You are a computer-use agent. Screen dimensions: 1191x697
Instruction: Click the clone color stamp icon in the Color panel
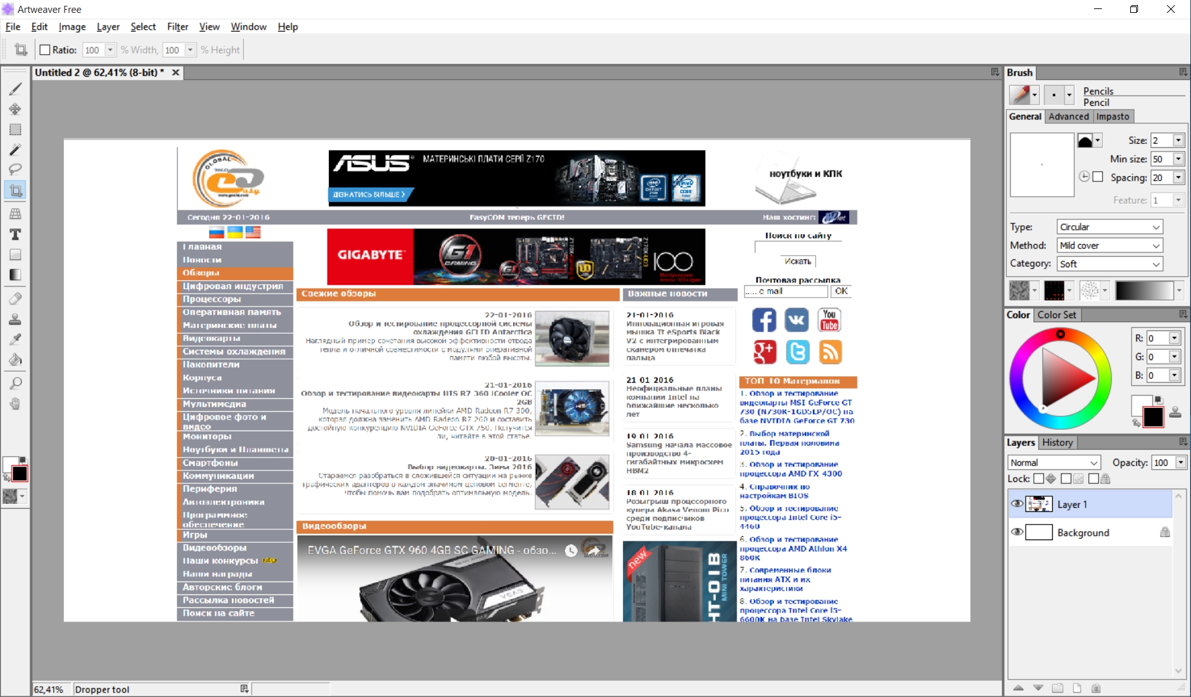[x=1175, y=411]
